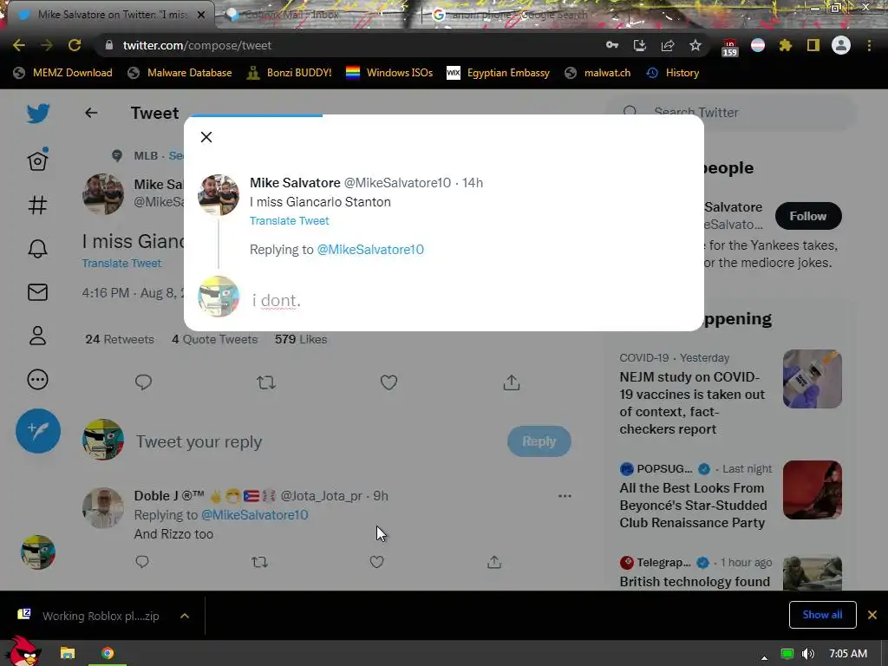This screenshot has width=888, height=666.
Task: Click the address bar URL
Action: point(197,45)
